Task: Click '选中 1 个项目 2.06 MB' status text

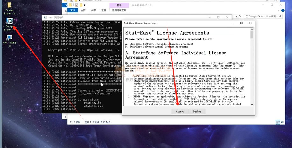Action: [97, 122]
